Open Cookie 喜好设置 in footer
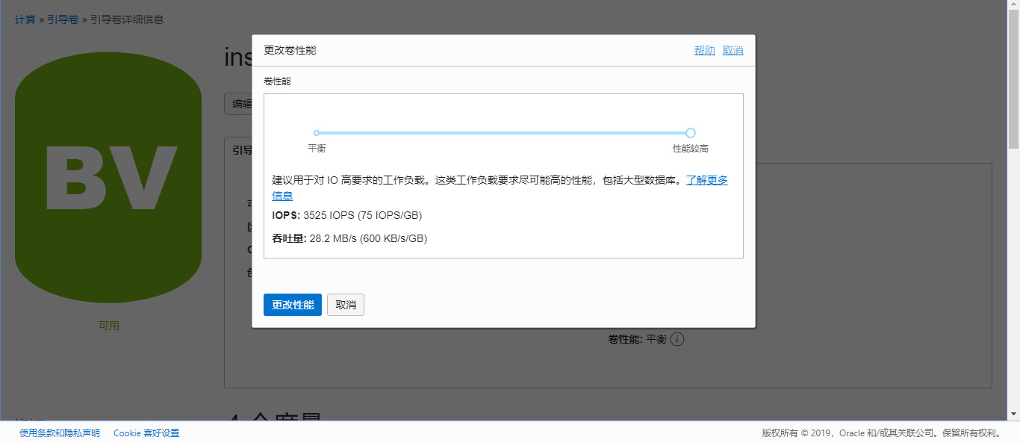 [x=146, y=433]
